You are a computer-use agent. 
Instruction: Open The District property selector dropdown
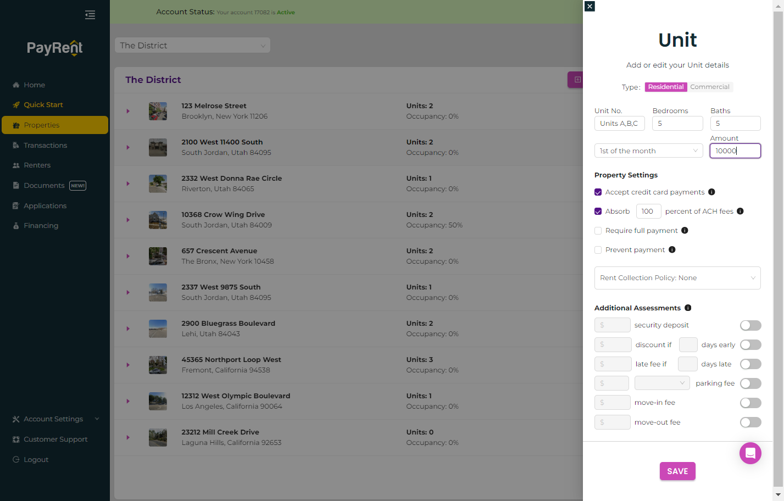click(192, 46)
